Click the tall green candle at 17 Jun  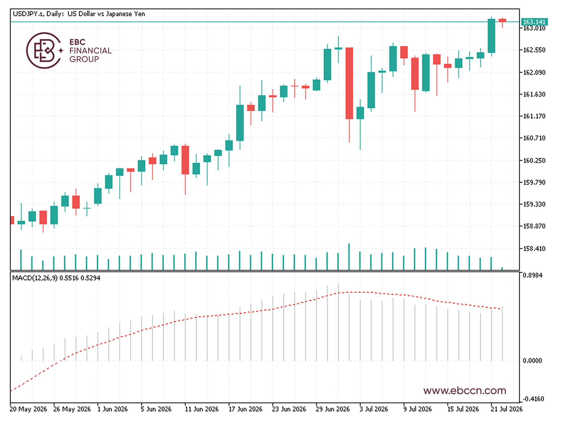pyautogui.click(x=240, y=123)
